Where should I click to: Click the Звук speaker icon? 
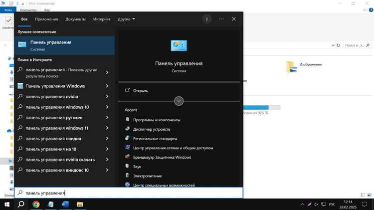tap(127, 166)
